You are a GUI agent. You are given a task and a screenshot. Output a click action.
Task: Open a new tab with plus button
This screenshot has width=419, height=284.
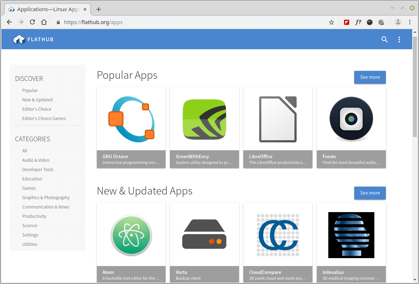point(99,9)
